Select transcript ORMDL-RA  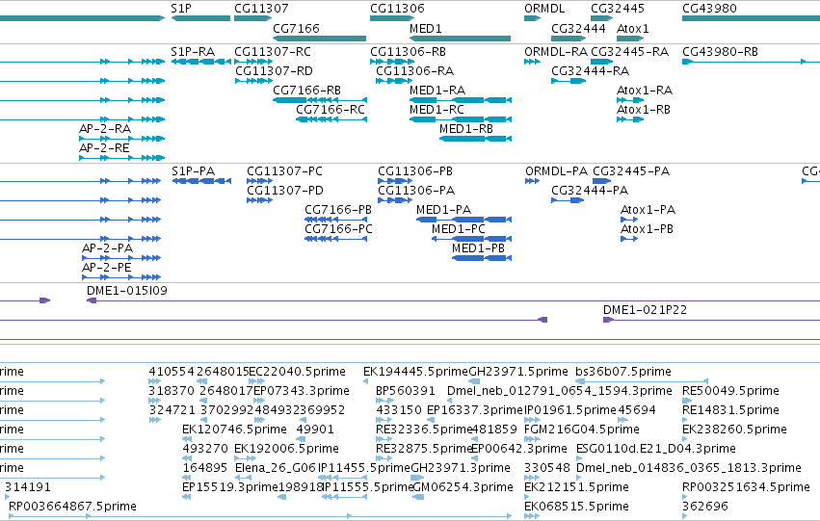pyautogui.click(x=556, y=52)
